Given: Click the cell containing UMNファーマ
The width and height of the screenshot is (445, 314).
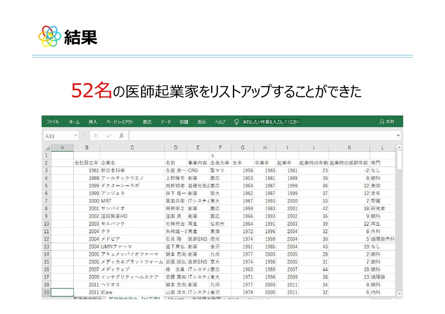Looking at the screenshot, I should pos(132,247).
